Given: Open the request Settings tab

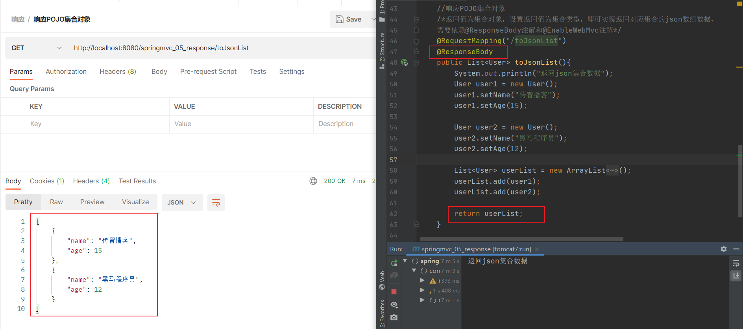Looking at the screenshot, I should (x=292, y=71).
